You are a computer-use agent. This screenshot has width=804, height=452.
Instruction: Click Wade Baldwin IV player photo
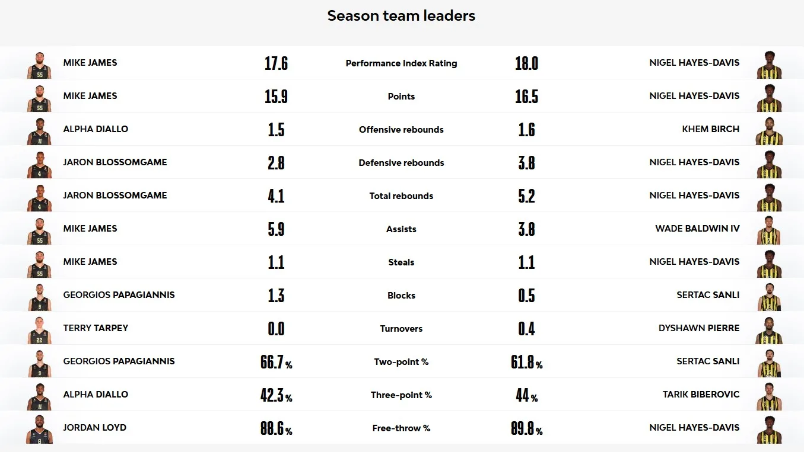(769, 230)
